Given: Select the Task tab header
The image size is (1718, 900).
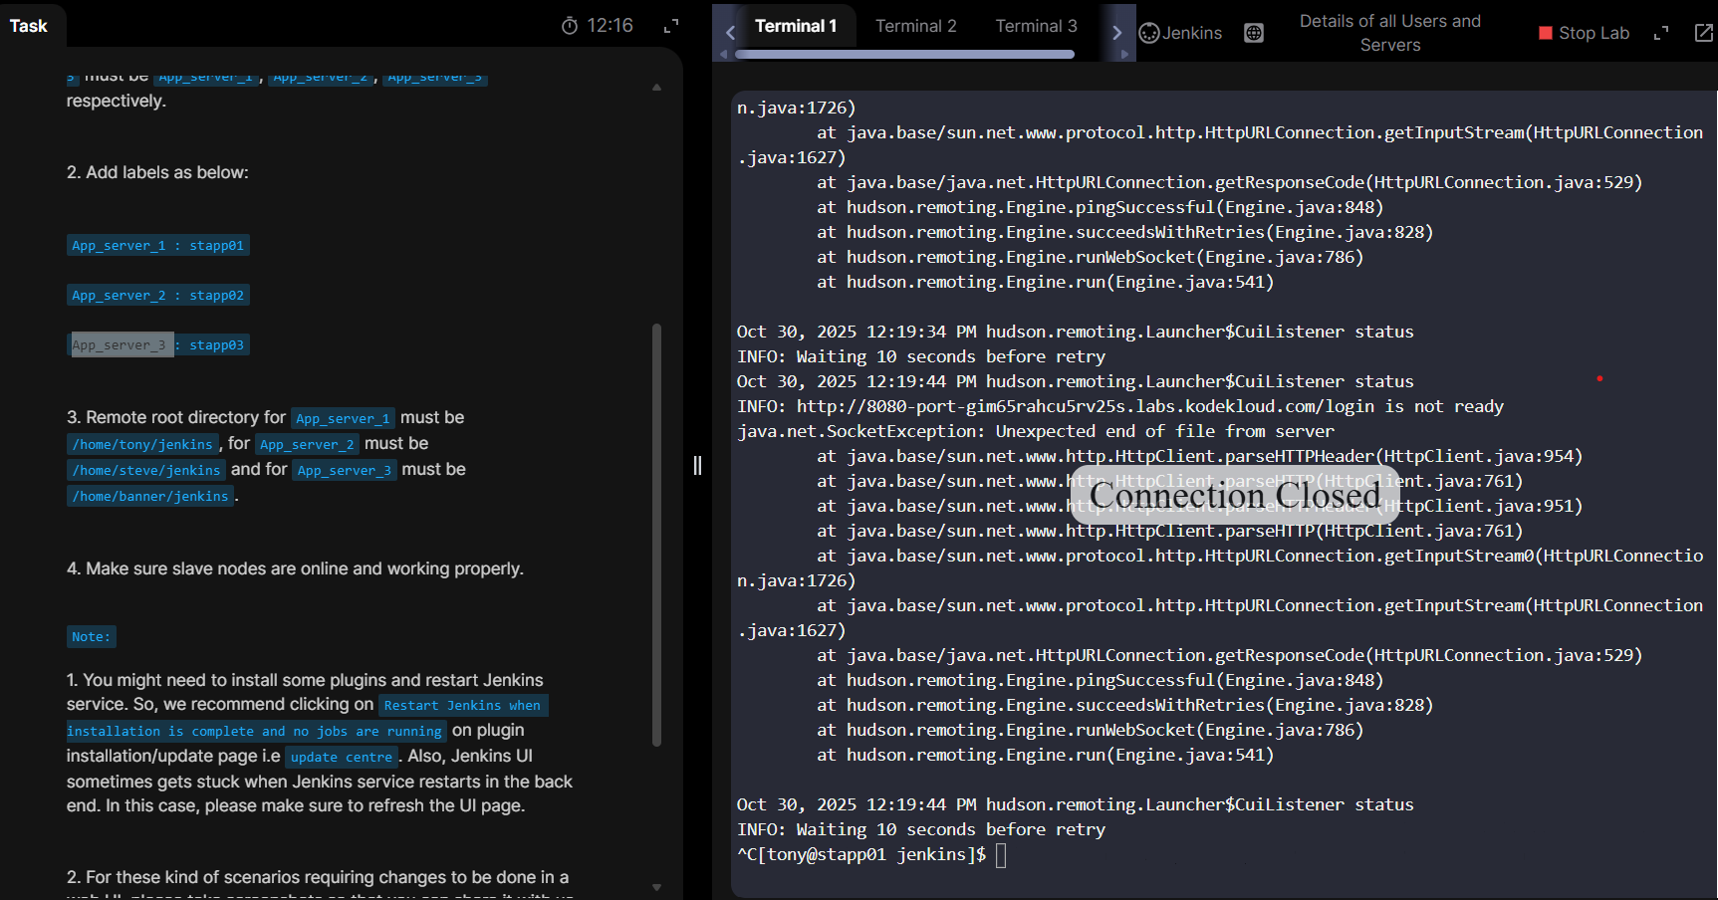Looking at the screenshot, I should (29, 26).
